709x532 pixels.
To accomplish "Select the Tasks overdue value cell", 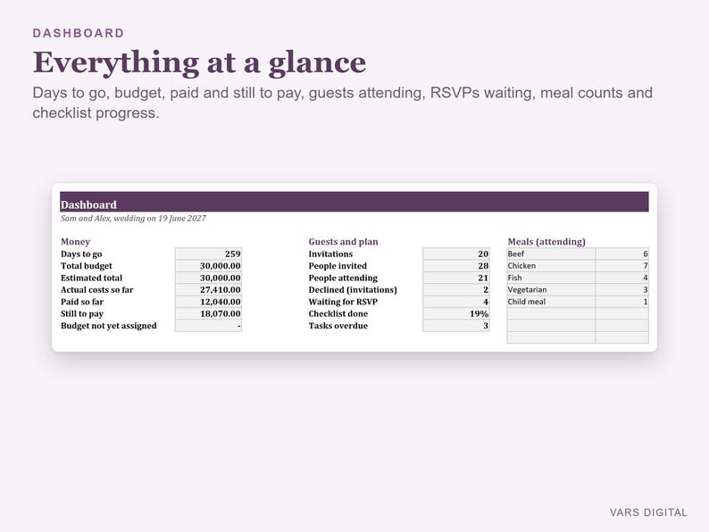I will [x=456, y=326].
